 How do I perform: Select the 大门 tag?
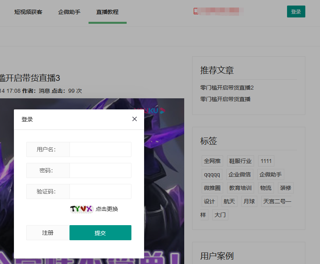pos(220,215)
